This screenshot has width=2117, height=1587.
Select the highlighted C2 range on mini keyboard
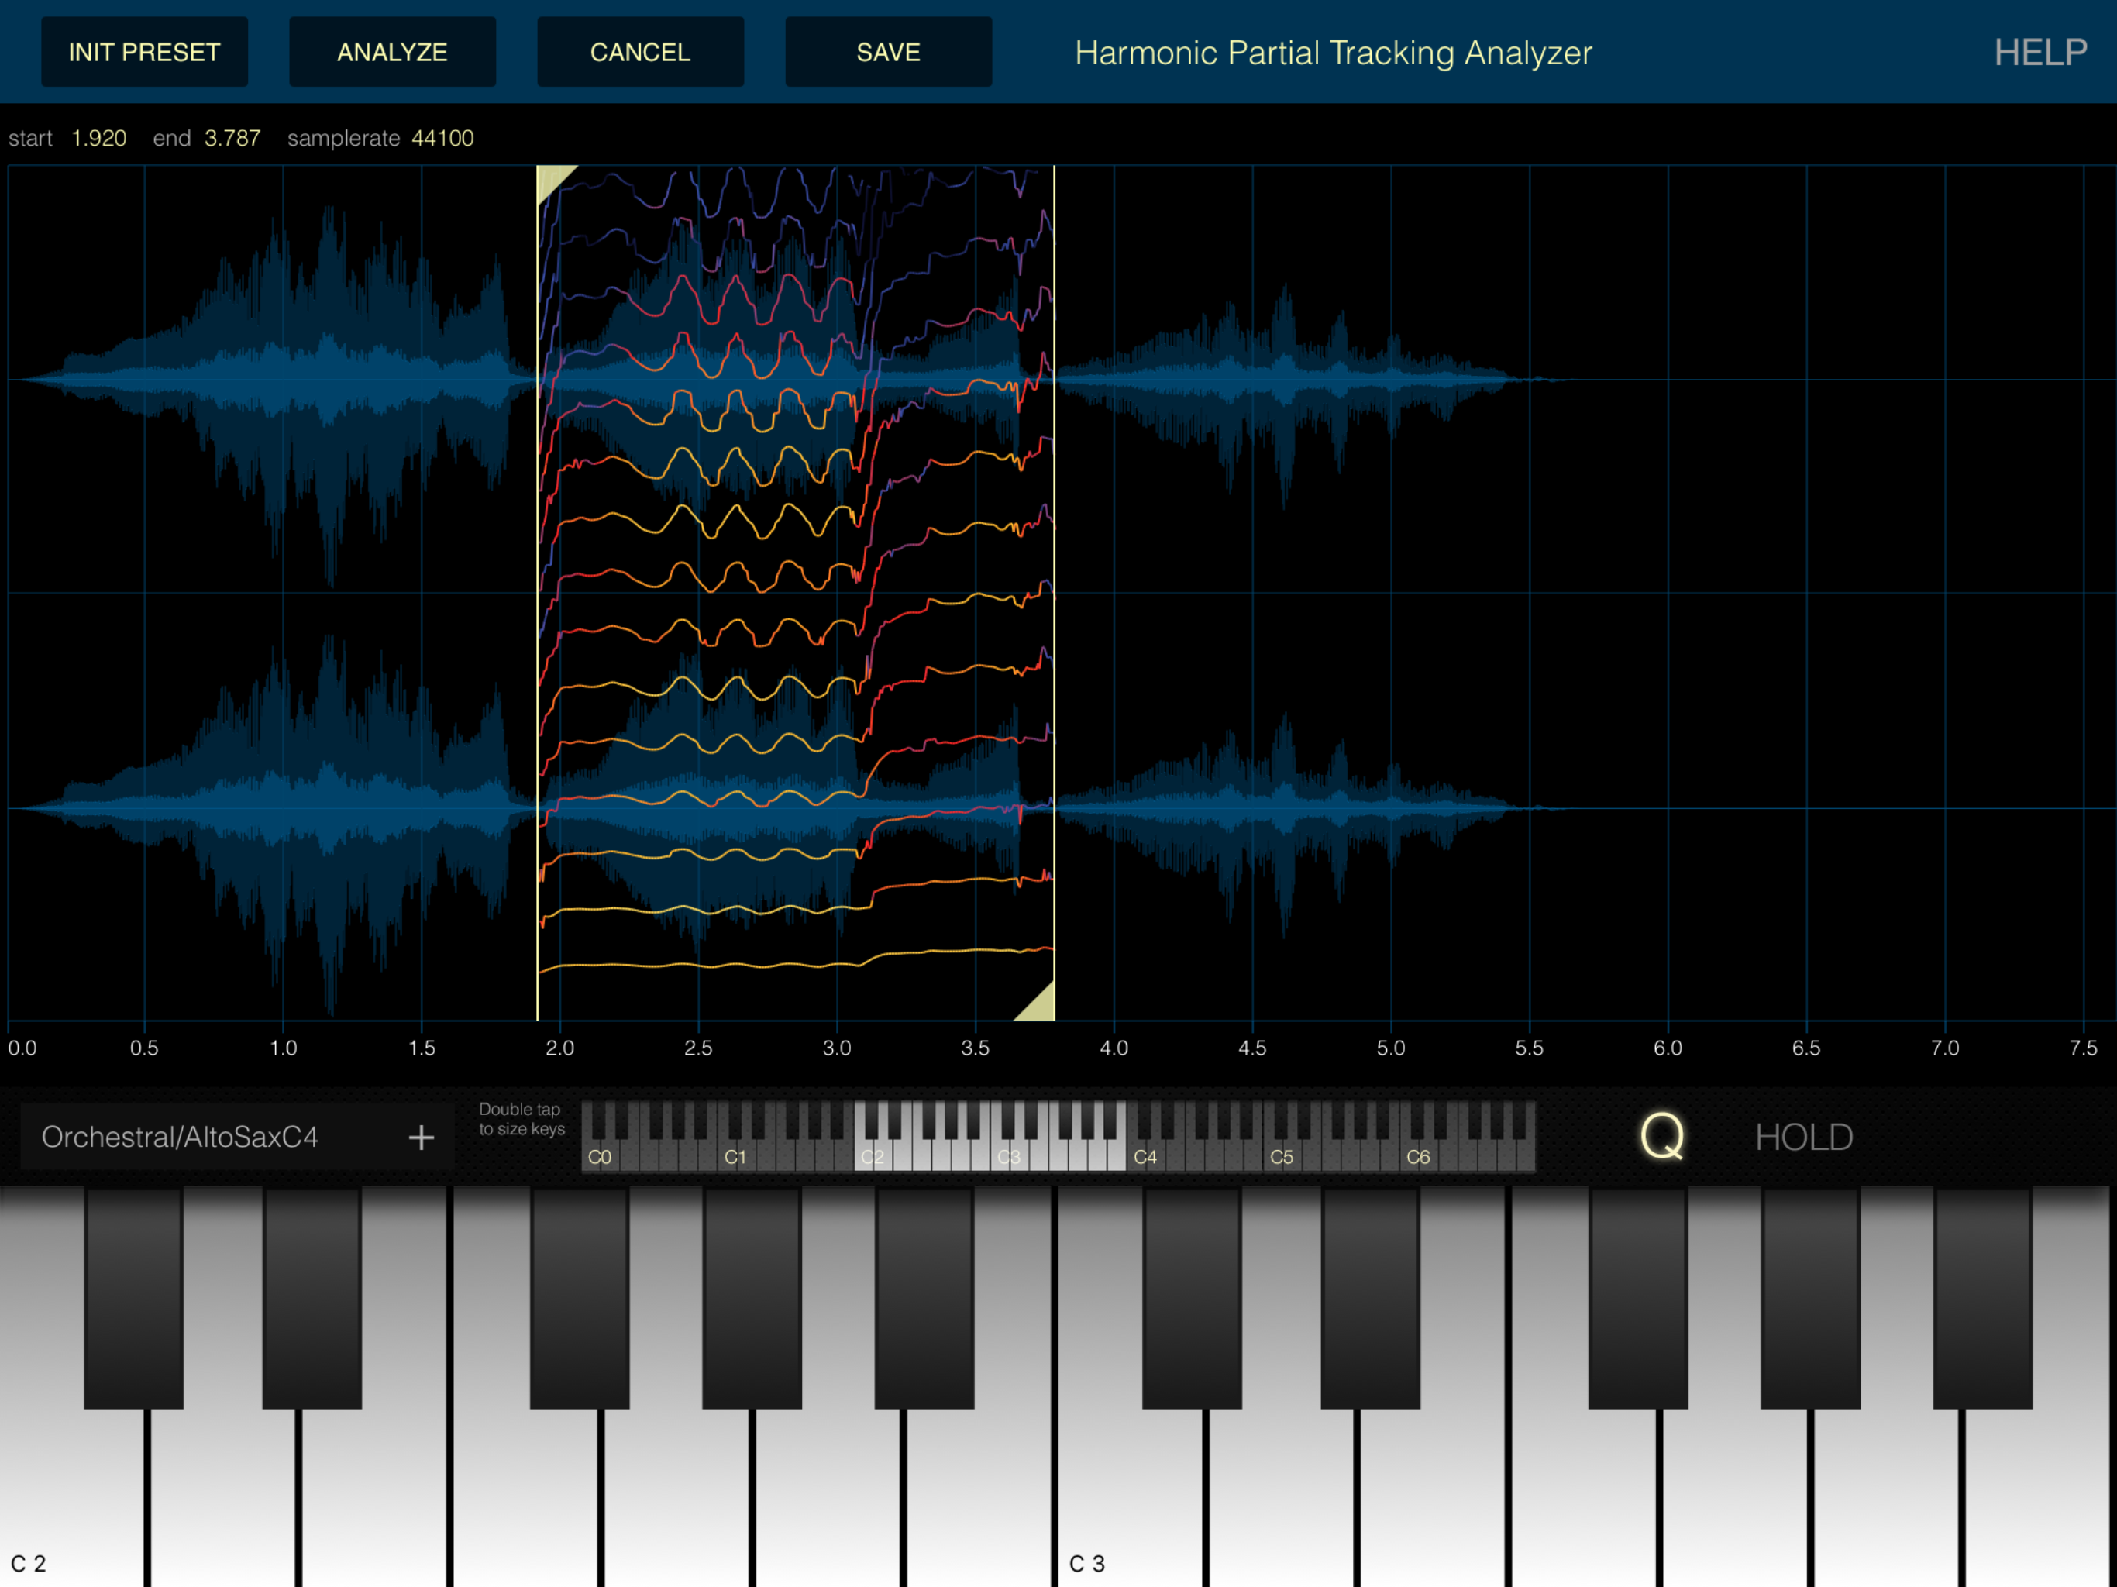(x=872, y=1157)
